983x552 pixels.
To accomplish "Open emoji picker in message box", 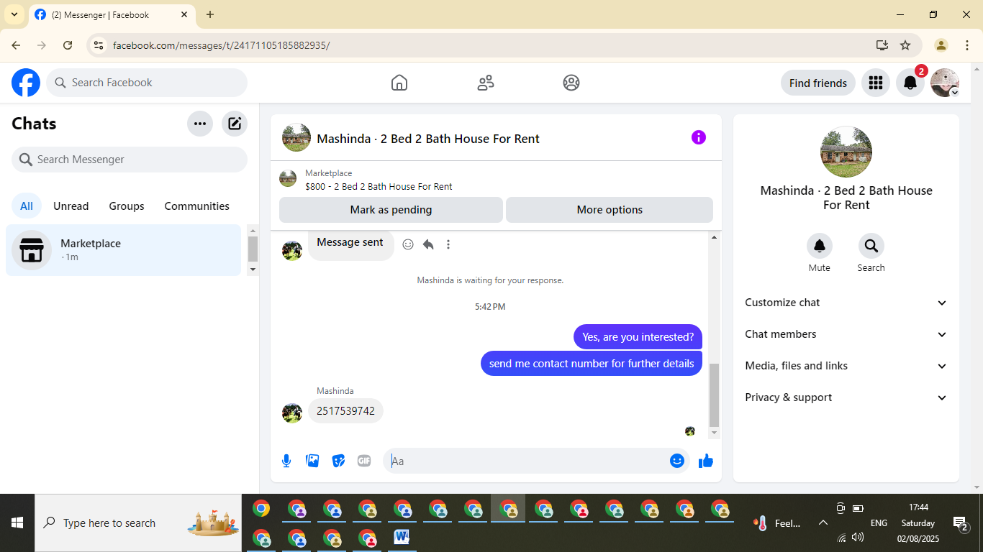I will [677, 461].
